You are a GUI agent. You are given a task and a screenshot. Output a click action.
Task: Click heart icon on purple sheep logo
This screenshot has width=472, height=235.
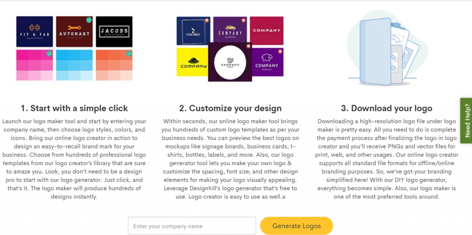280,52
